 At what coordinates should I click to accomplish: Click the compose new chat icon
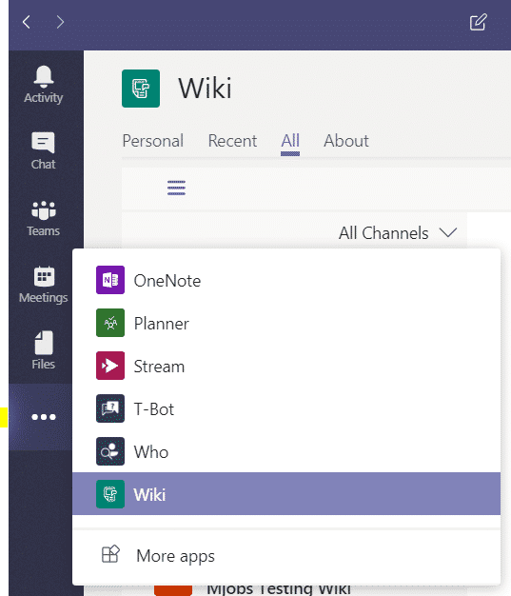point(479,22)
